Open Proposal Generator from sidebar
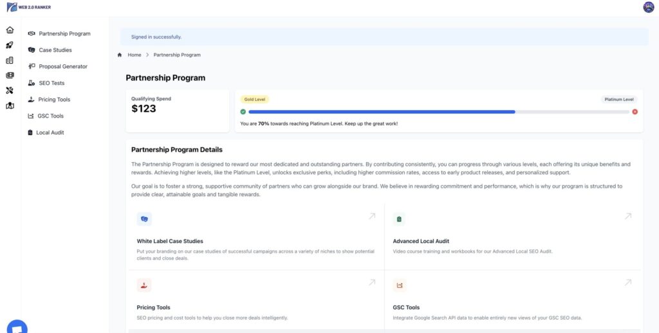The height and width of the screenshot is (333, 659). click(62, 66)
